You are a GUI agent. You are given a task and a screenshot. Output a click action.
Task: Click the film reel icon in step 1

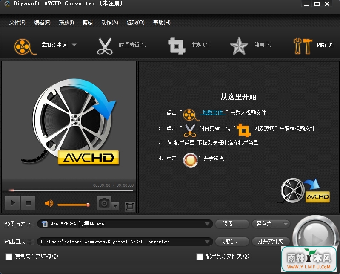point(190,115)
